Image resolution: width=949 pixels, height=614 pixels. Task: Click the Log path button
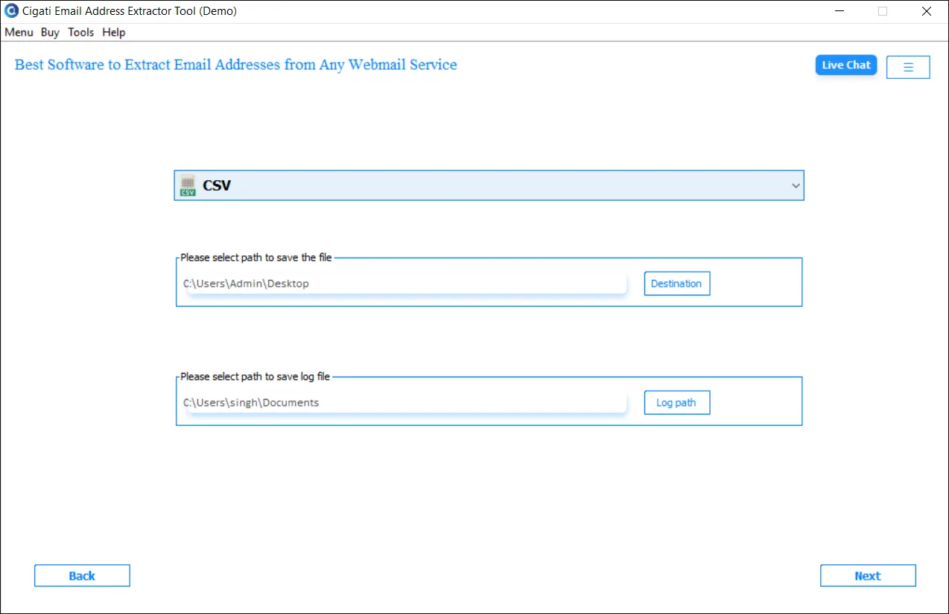pos(676,403)
